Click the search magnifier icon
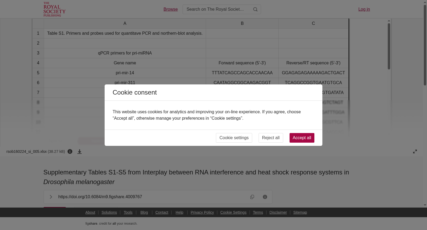 255,9
